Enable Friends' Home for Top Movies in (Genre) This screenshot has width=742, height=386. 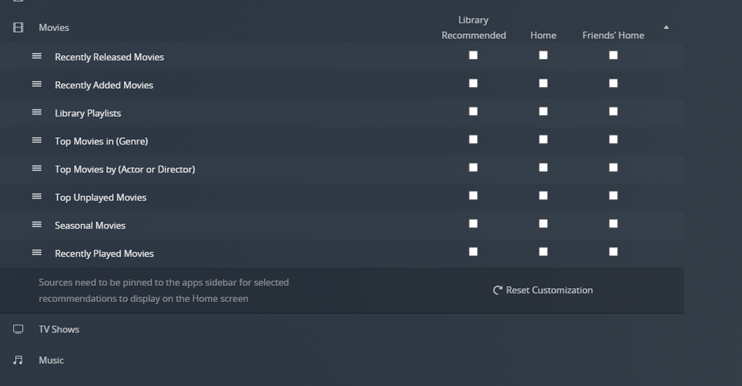[x=613, y=139]
